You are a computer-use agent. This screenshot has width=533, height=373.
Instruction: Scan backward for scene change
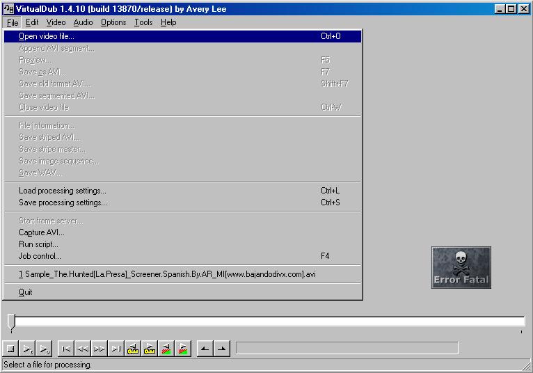[166, 349]
